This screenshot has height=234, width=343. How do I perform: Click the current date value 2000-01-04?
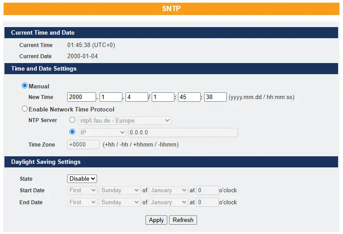(82, 56)
